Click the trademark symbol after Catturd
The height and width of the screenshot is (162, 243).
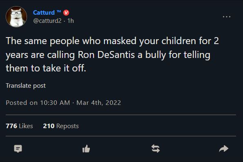coord(59,11)
